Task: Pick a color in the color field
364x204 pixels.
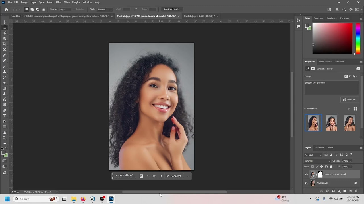Action: (x=332, y=38)
